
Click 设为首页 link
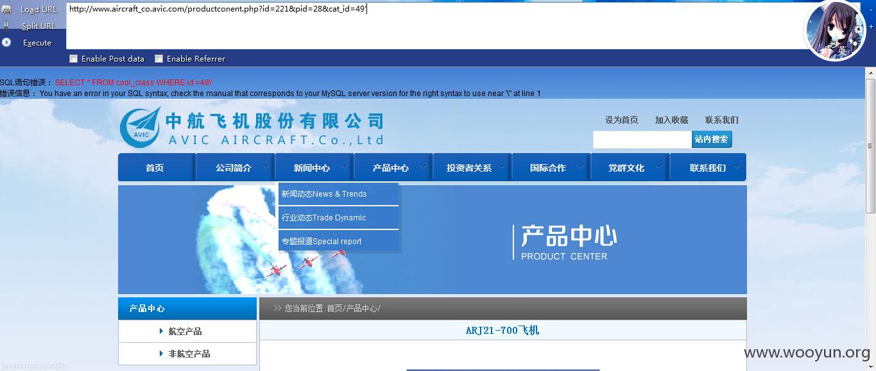621,120
